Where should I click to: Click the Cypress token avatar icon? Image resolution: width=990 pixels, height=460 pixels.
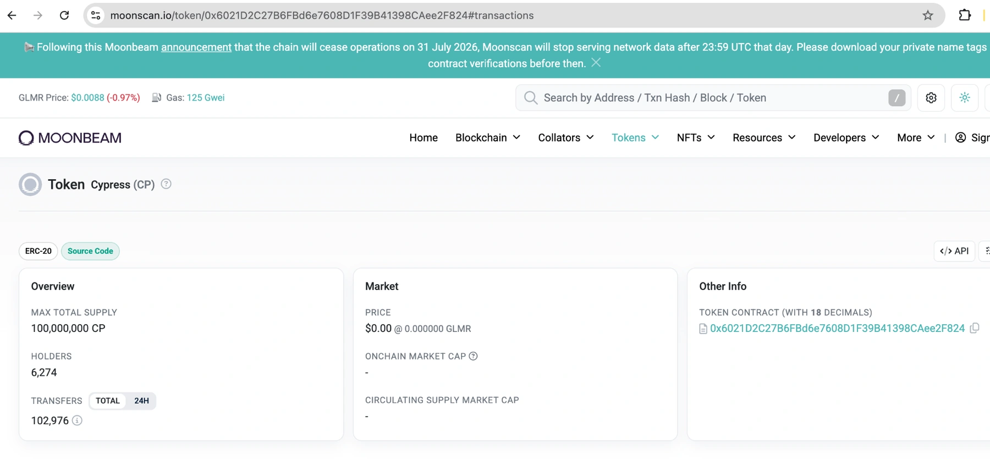30,184
